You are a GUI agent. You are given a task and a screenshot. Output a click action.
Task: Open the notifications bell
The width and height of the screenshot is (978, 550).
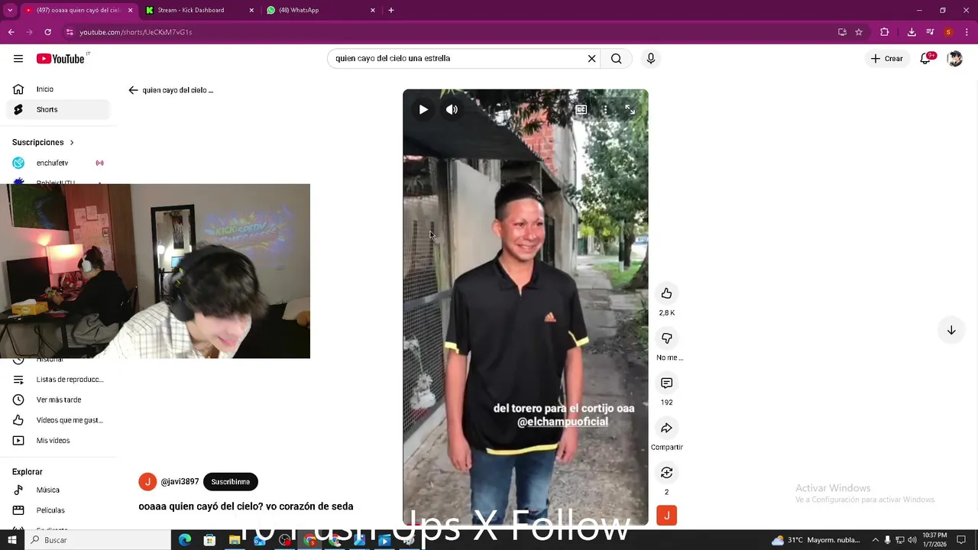click(x=925, y=59)
